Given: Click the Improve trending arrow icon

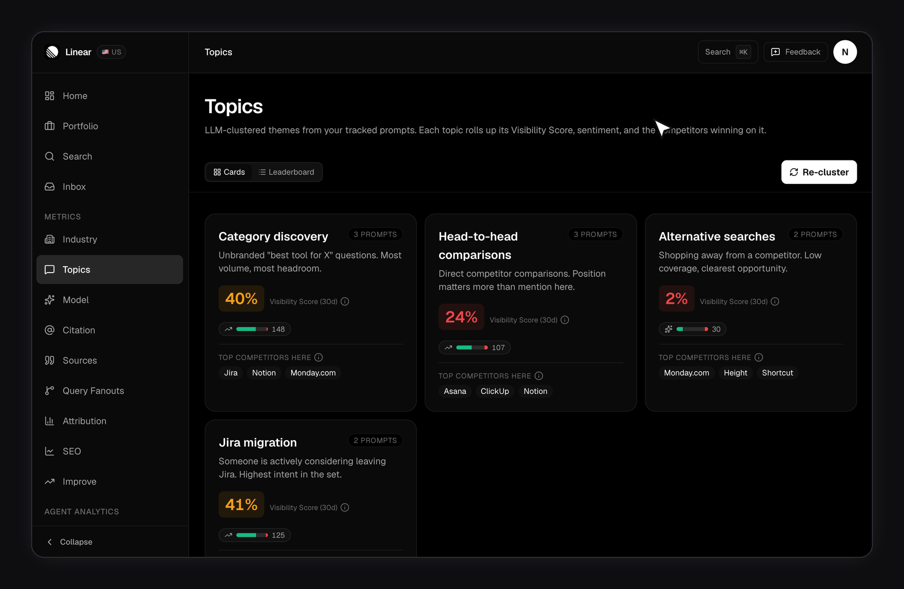Looking at the screenshot, I should click(50, 481).
